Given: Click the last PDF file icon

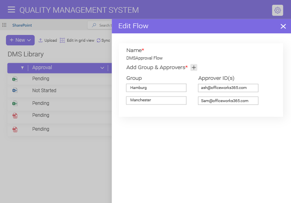Looking at the screenshot, I should 15,129.
